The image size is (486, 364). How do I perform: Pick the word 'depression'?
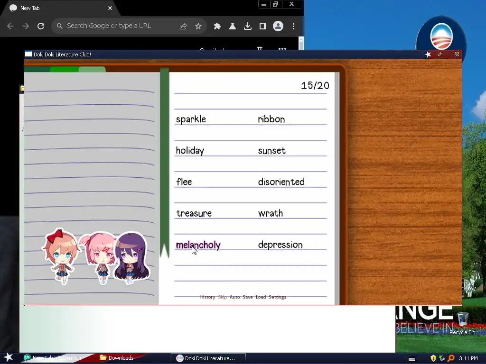coord(280,245)
